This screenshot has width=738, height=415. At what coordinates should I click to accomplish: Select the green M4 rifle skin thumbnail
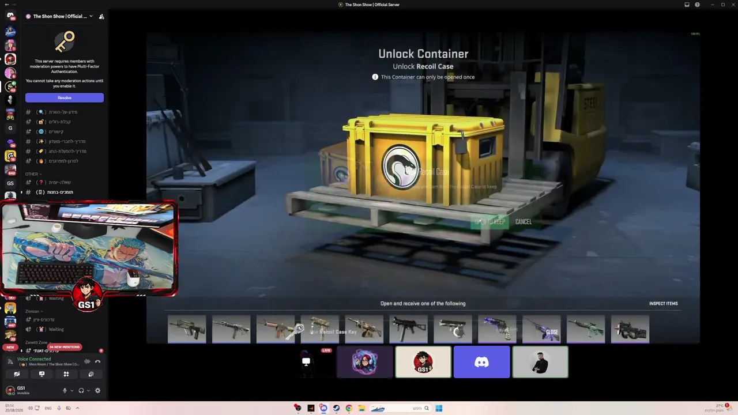(586, 330)
